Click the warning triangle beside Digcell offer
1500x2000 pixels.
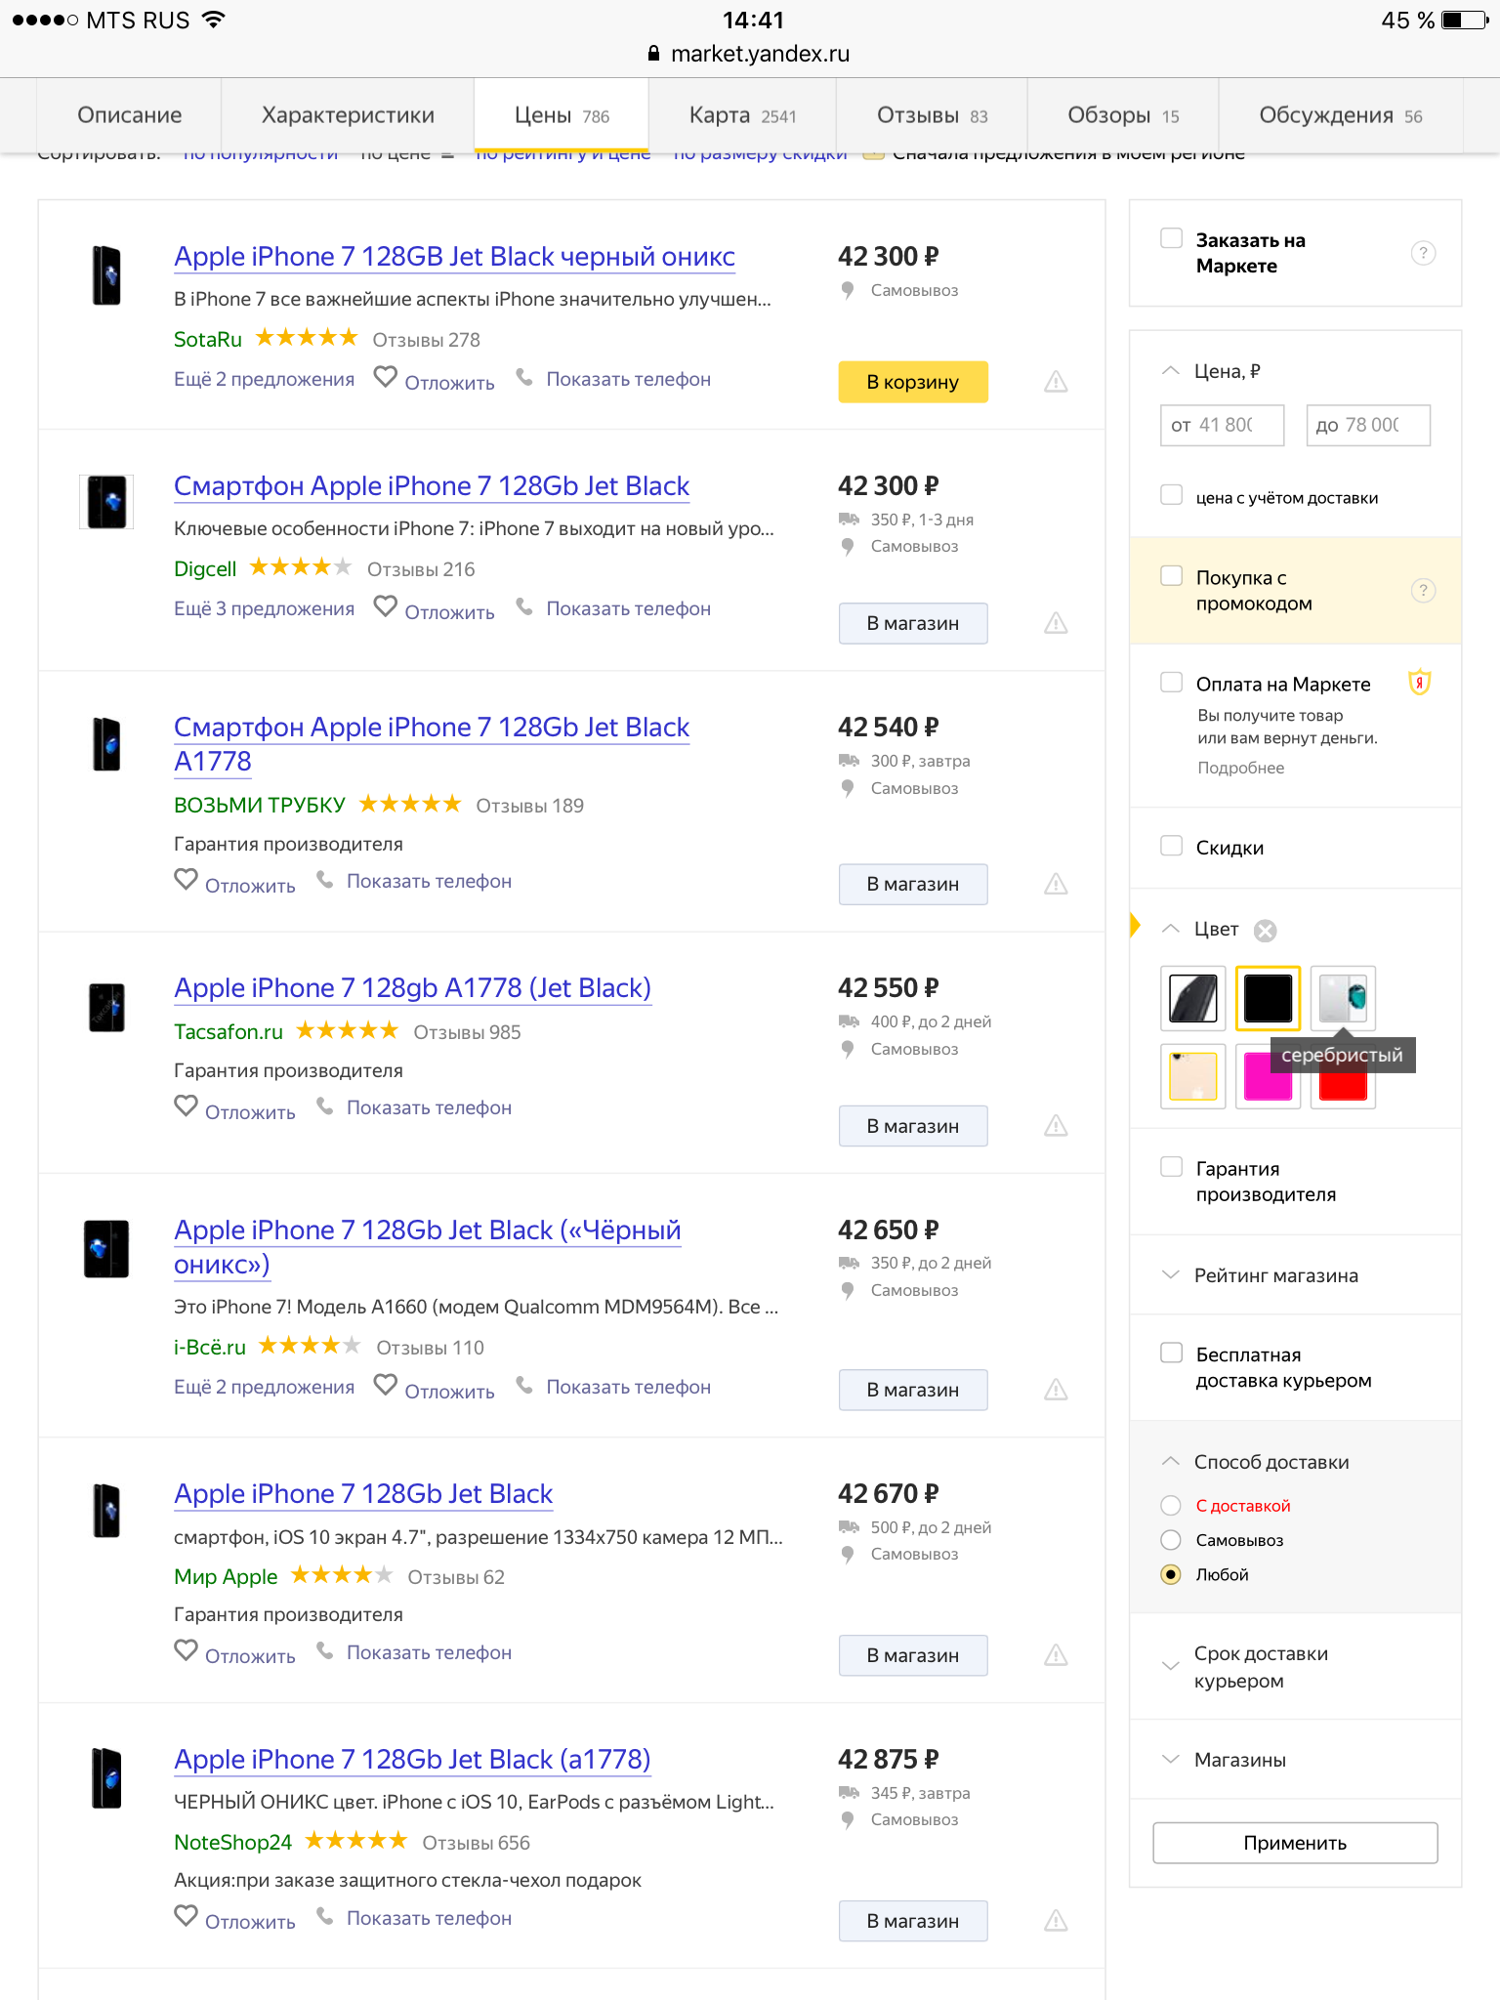tap(1056, 622)
